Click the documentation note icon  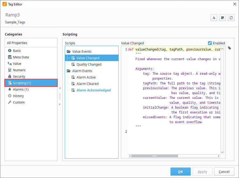[x=222, y=18]
